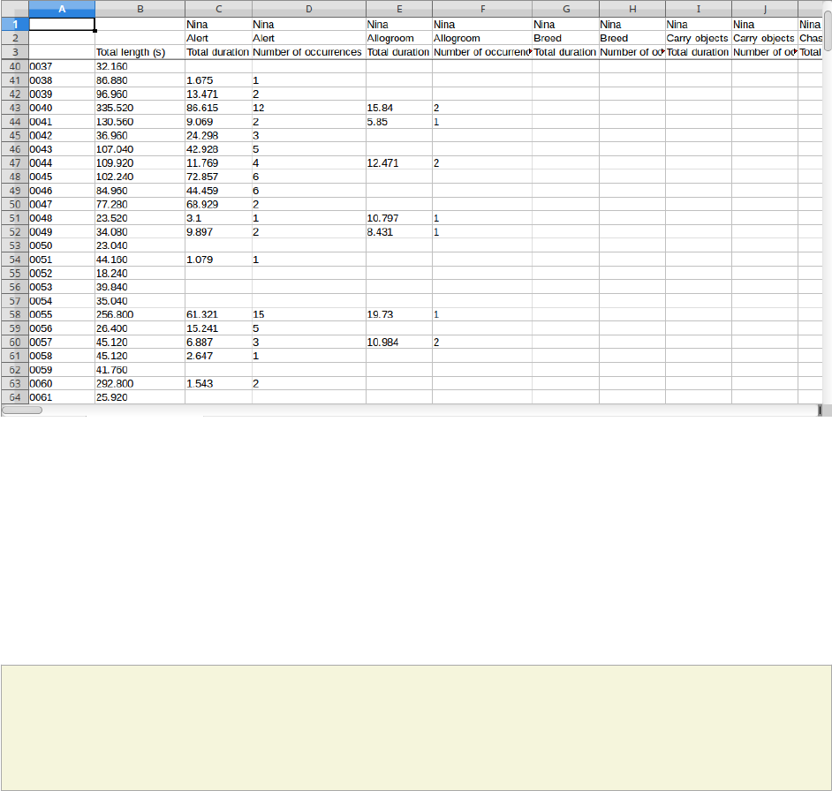
Task: Click occurrences value 15 in row 58
Action: click(x=309, y=314)
